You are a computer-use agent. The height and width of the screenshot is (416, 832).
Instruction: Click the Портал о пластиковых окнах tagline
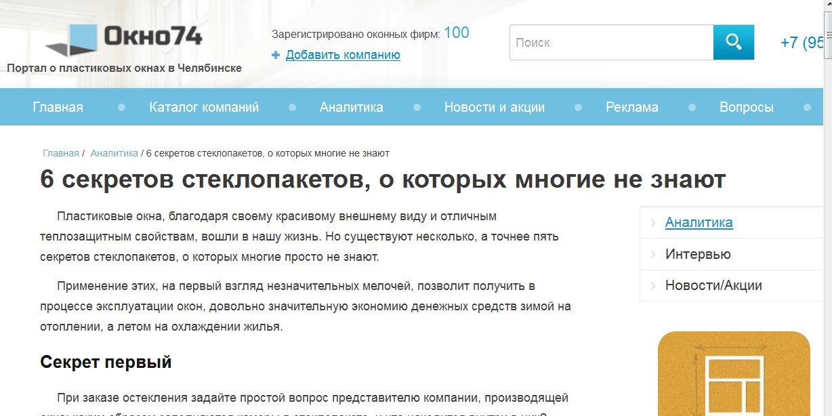coord(124,68)
